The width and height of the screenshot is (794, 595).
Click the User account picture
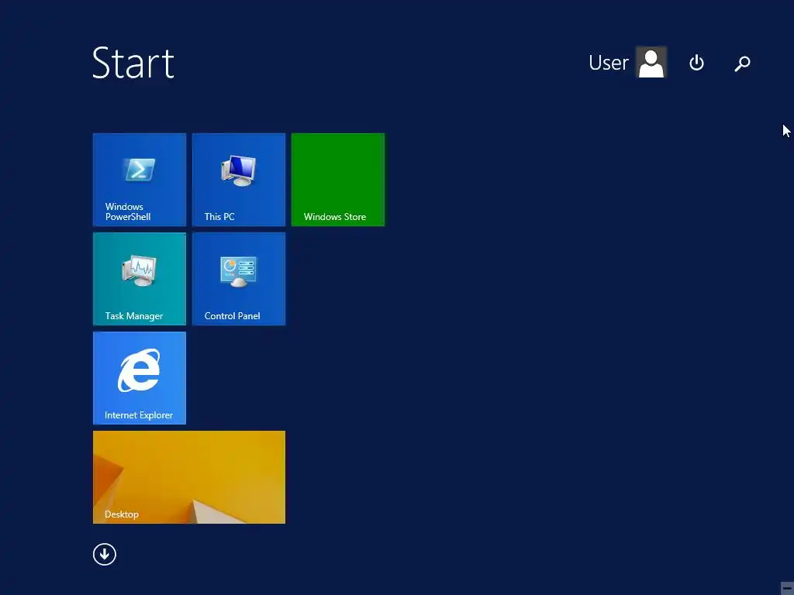[x=651, y=62]
